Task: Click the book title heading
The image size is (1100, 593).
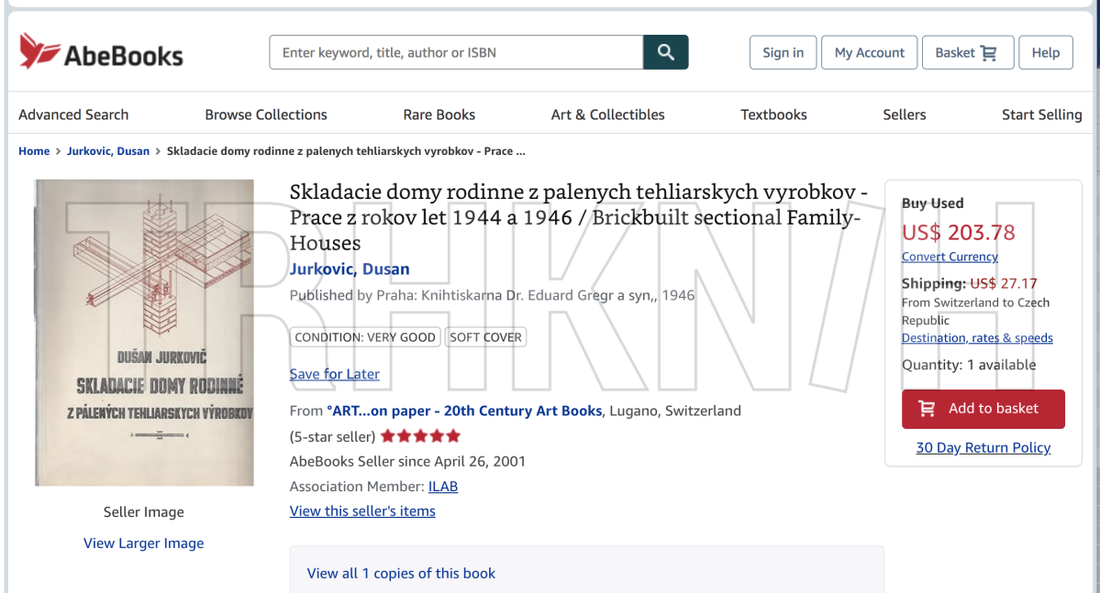Action: point(579,216)
